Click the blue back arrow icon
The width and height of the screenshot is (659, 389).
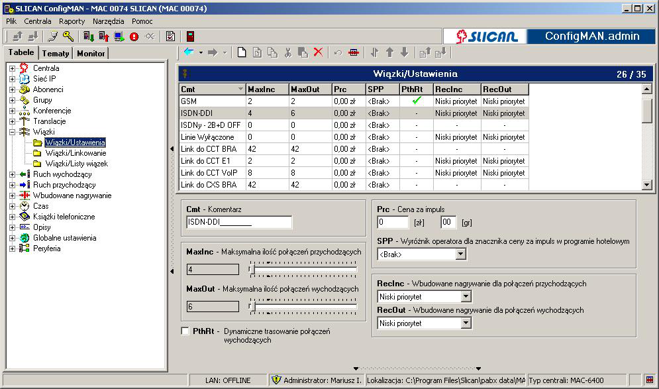(189, 52)
